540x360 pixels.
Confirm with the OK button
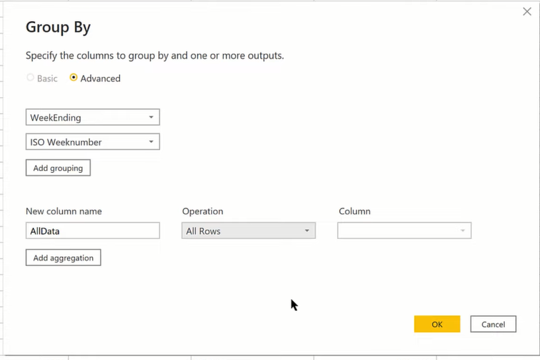click(437, 324)
